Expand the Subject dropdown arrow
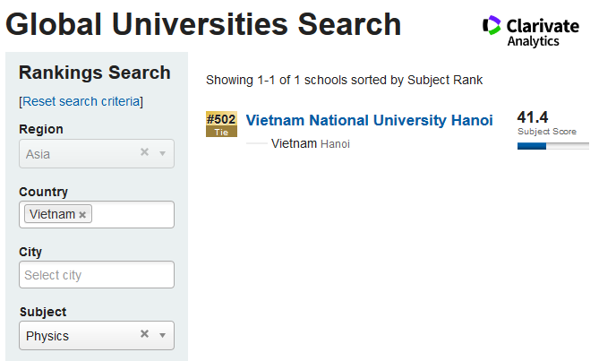 coord(162,335)
